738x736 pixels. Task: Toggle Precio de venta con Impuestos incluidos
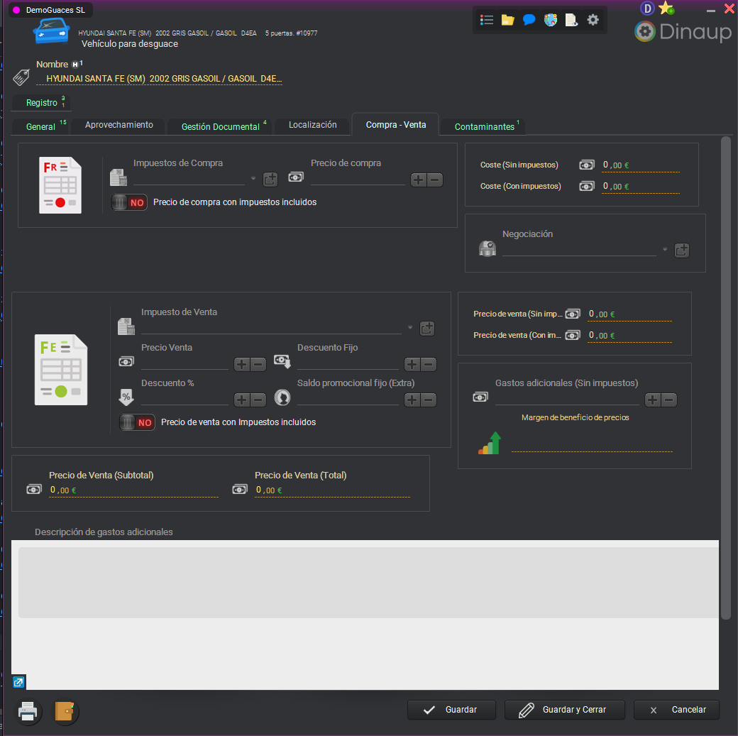(137, 422)
